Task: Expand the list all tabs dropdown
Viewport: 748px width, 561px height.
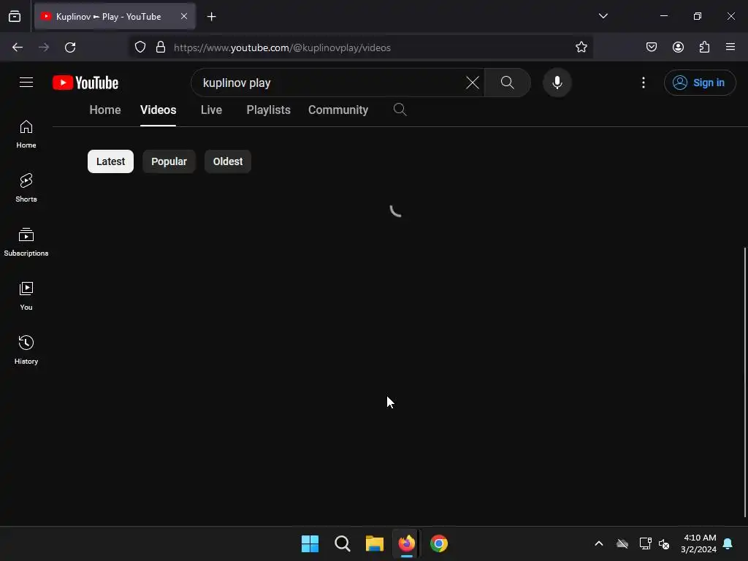Action: tap(603, 16)
